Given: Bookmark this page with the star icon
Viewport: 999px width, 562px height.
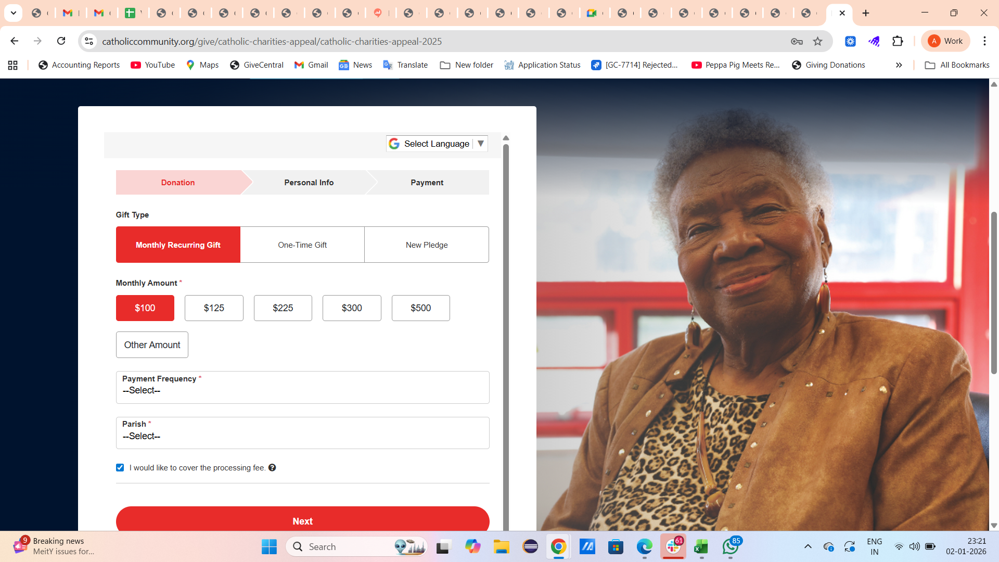Looking at the screenshot, I should (x=817, y=41).
